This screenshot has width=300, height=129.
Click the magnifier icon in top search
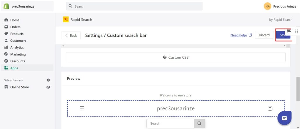(70, 6)
